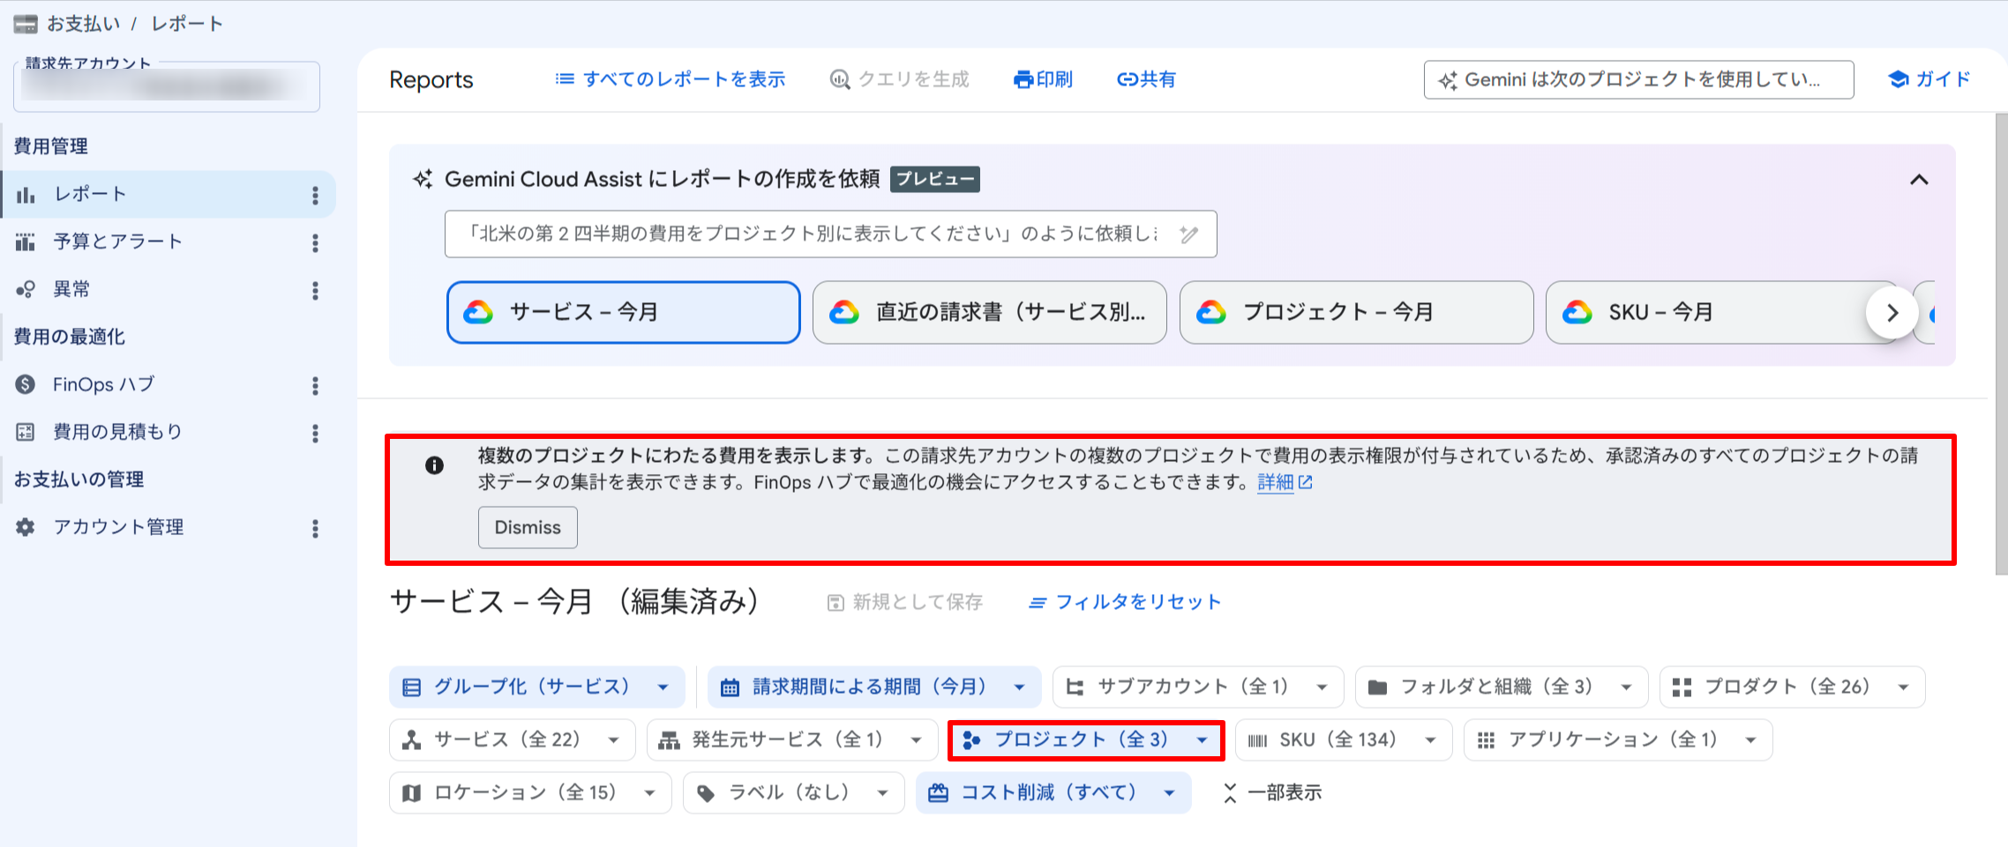Click クエリを生成
Image resolution: width=2008 pixels, height=847 pixels.
click(x=899, y=79)
